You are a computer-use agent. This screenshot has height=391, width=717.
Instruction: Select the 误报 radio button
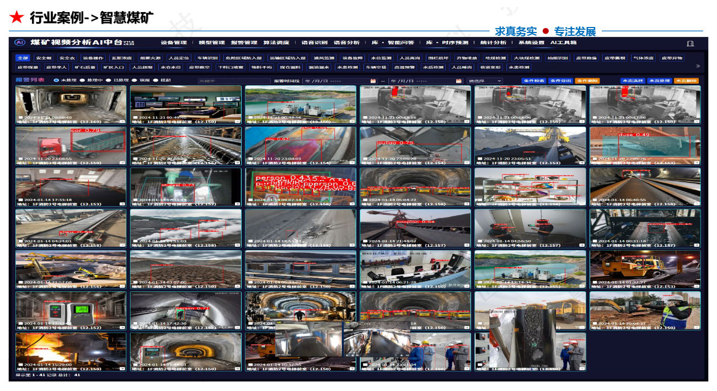135,80
